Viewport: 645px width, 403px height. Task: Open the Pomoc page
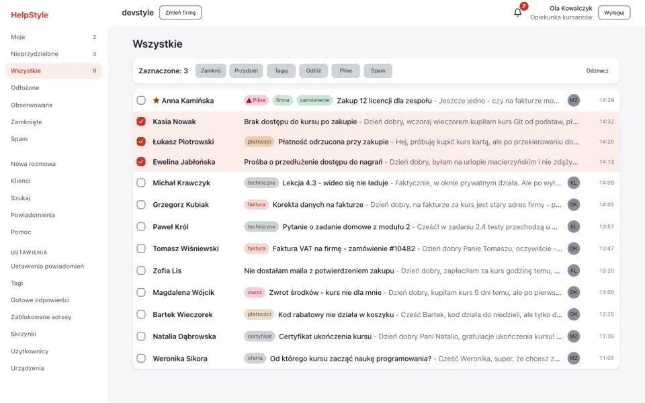coord(54,232)
